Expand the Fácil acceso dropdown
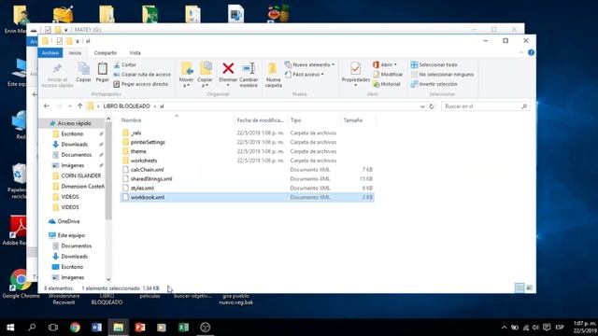This screenshot has height=336, width=598. tap(322, 75)
